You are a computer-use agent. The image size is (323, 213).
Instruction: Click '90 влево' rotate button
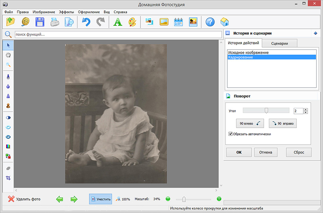point(249,123)
